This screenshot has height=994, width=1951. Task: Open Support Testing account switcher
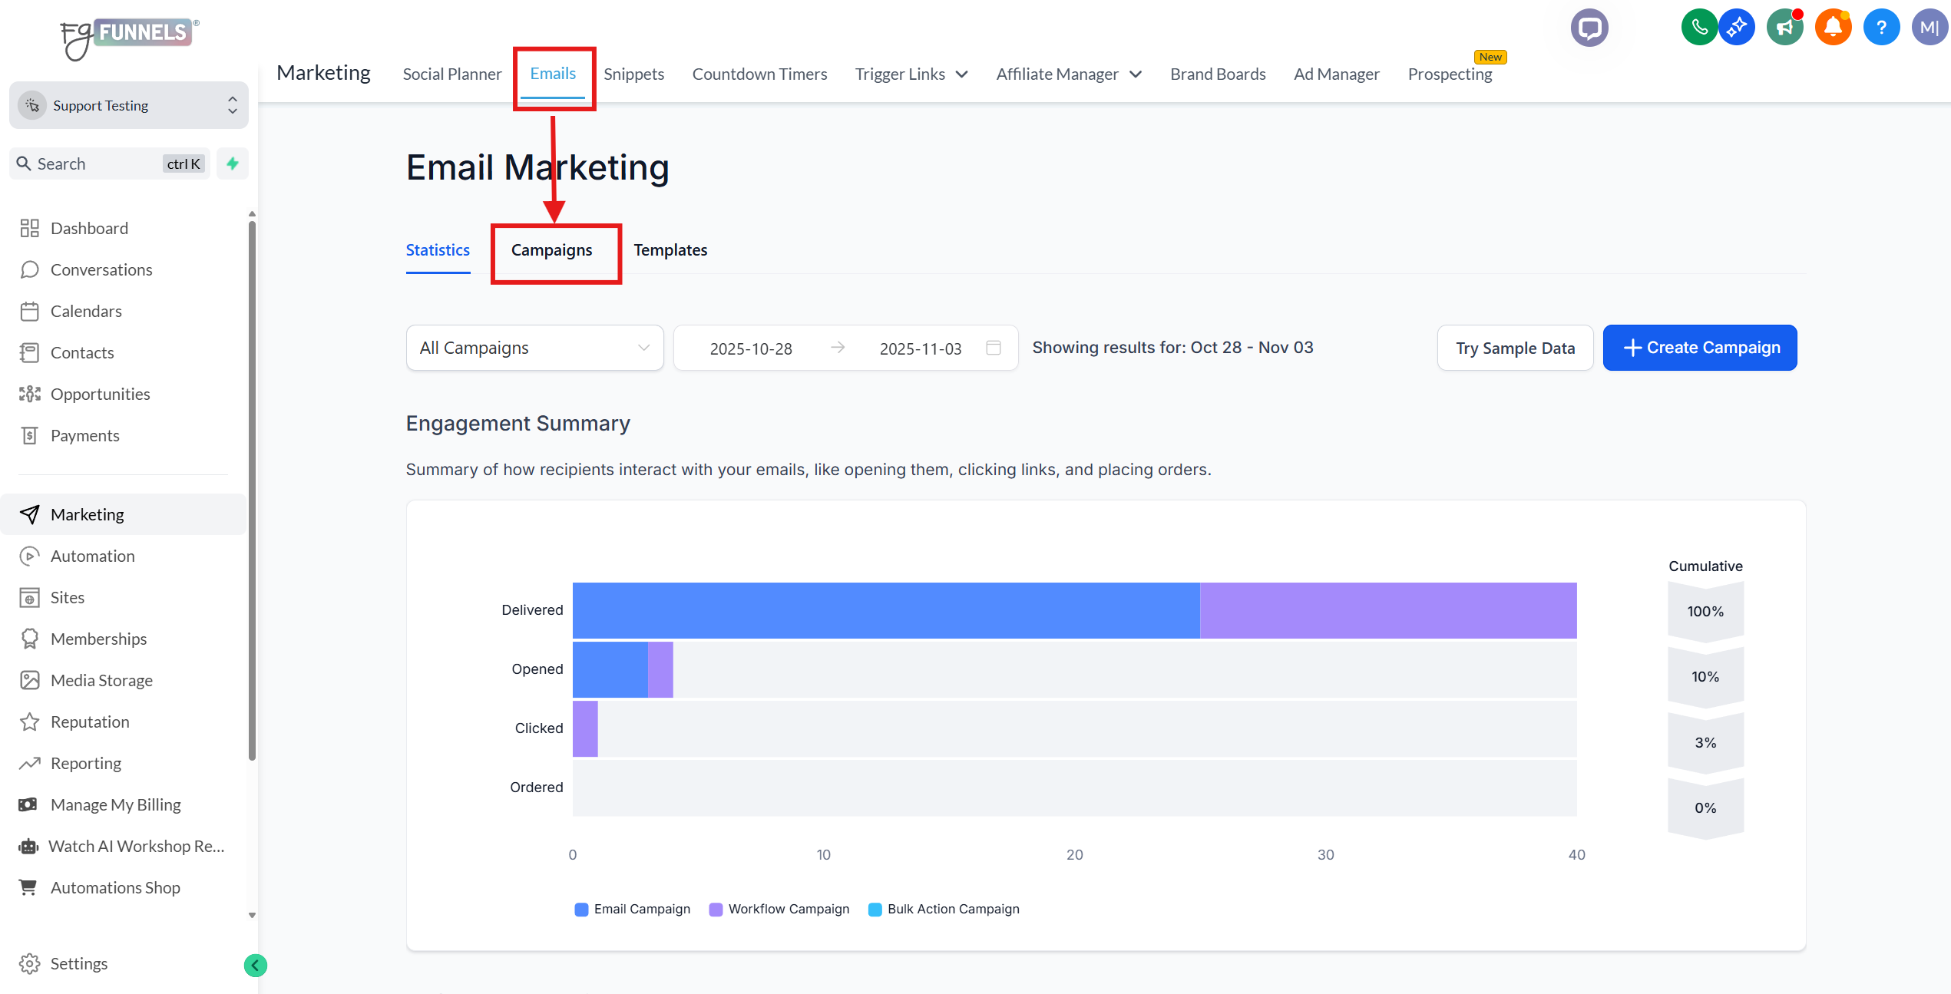[x=128, y=105]
